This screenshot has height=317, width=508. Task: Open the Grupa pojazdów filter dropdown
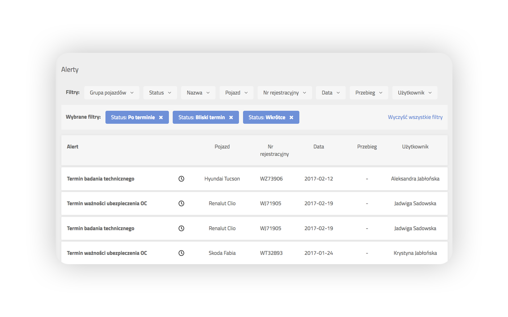(112, 93)
